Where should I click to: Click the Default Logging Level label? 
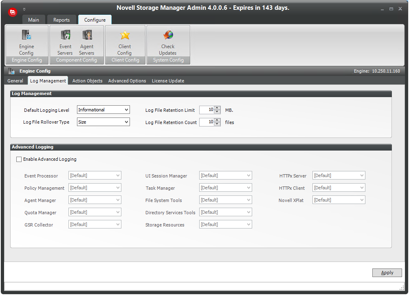click(x=46, y=110)
